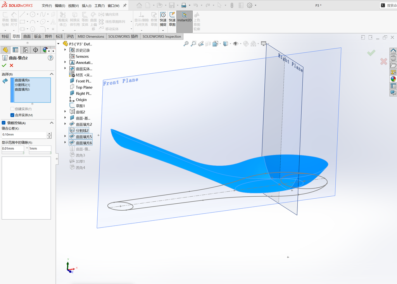Open the view settings monitor icon
The width and height of the screenshot is (397, 284).
pos(264,44)
